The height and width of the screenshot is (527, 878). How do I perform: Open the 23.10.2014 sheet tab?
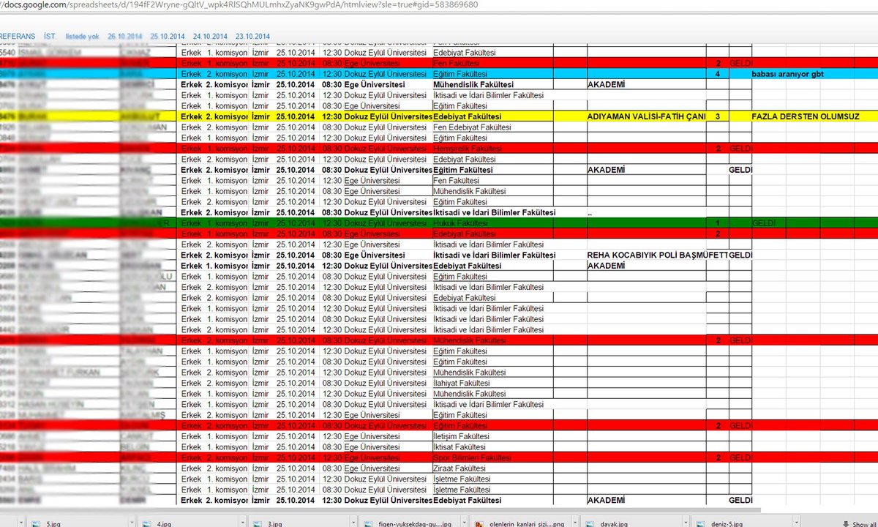(252, 36)
